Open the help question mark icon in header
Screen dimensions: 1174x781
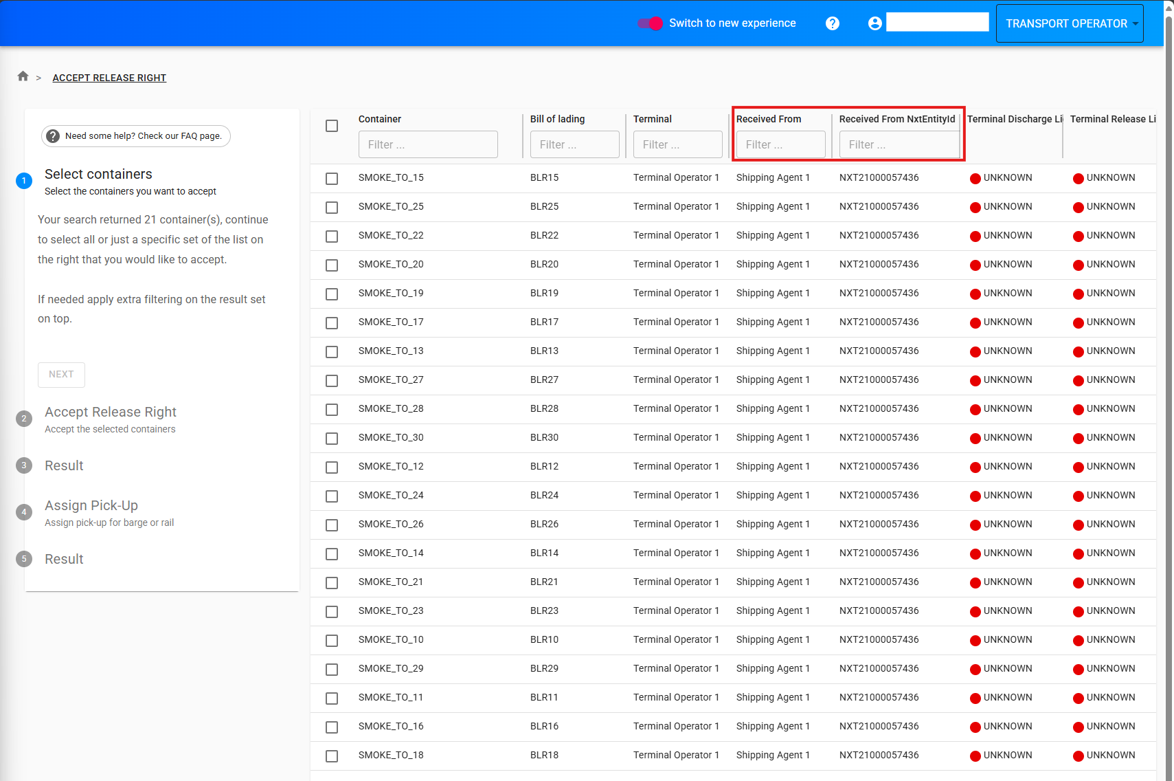(832, 23)
